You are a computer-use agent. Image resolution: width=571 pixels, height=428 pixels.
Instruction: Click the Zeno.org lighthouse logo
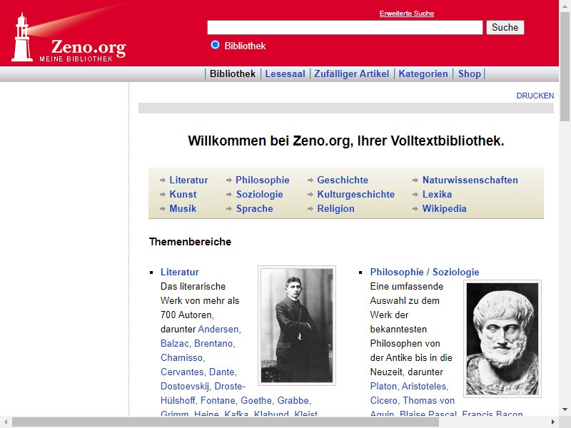tap(69, 37)
